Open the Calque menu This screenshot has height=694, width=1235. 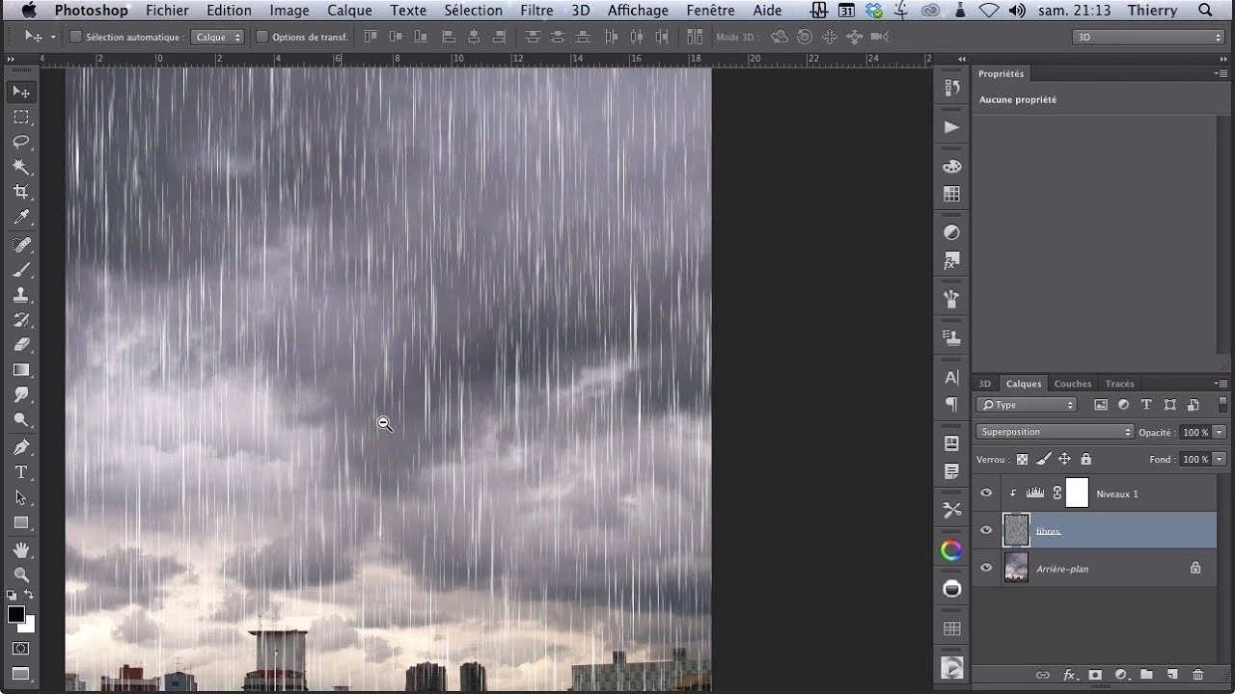[x=349, y=11]
